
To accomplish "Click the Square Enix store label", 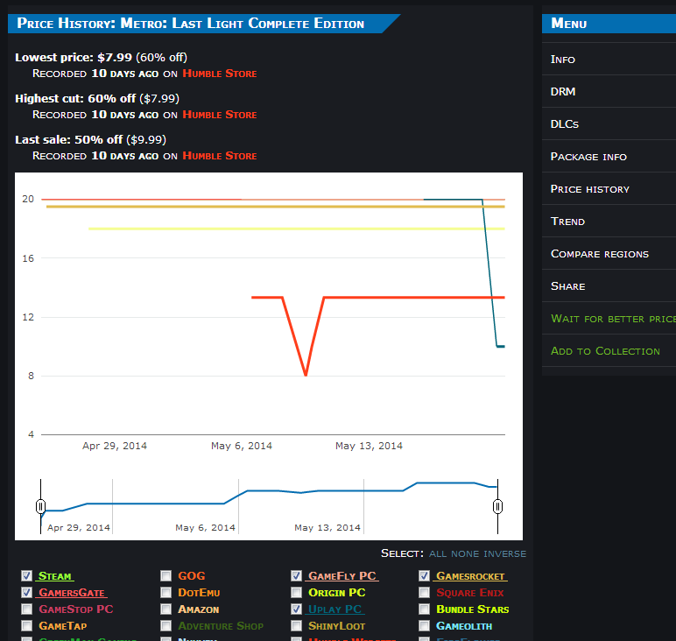I will [470, 593].
